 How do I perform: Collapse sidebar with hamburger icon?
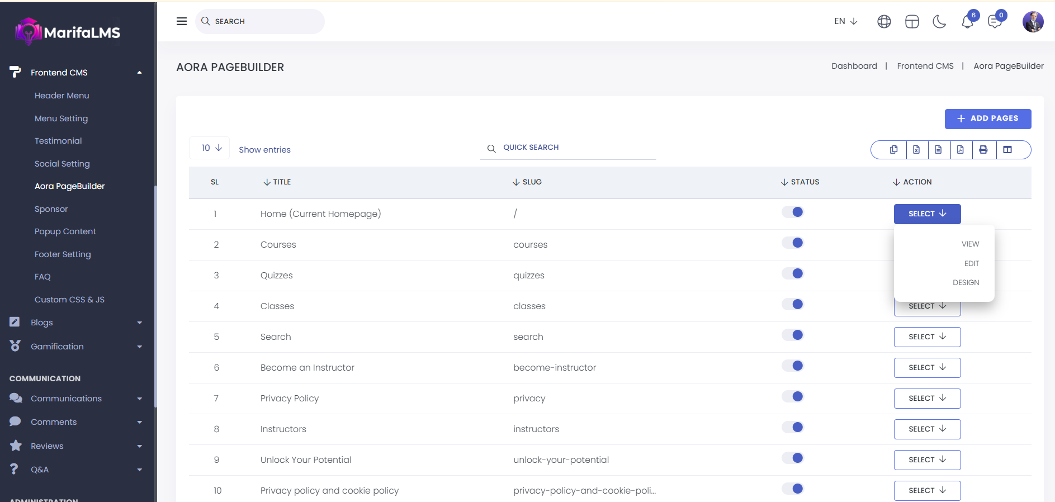tap(182, 21)
